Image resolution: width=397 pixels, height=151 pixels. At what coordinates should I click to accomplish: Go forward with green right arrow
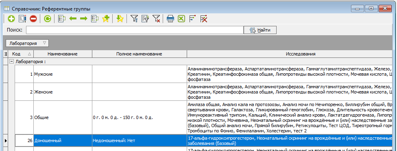(x=84, y=19)
